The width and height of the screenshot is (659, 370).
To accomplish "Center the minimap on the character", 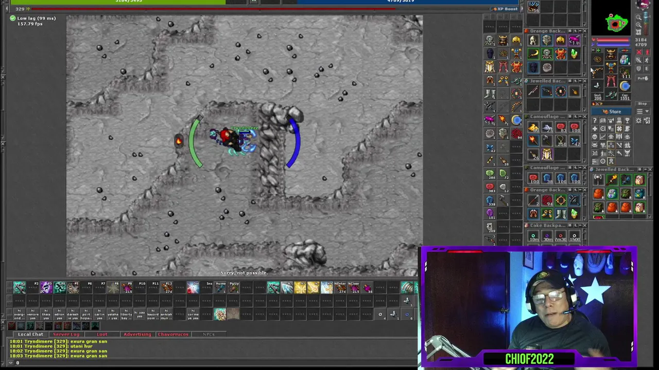I will coord(638,32).
